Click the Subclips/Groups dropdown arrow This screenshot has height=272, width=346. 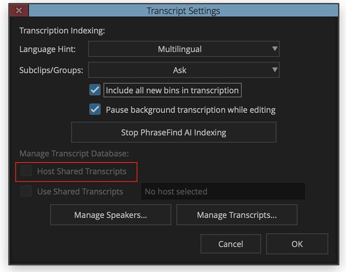[275, 70]
